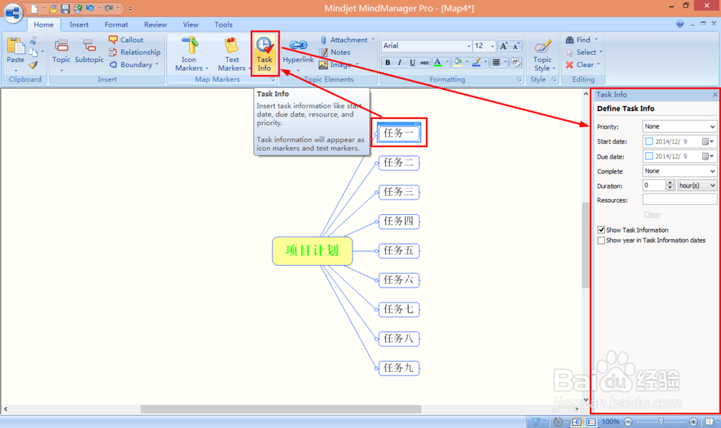Zoom in with the plus button

coord(694,422)
